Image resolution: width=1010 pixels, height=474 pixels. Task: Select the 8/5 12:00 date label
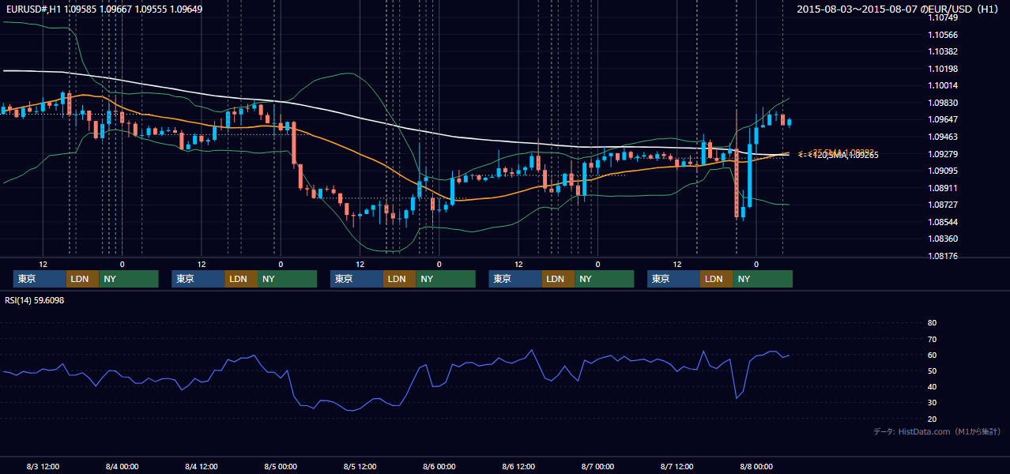coord(360,466)
